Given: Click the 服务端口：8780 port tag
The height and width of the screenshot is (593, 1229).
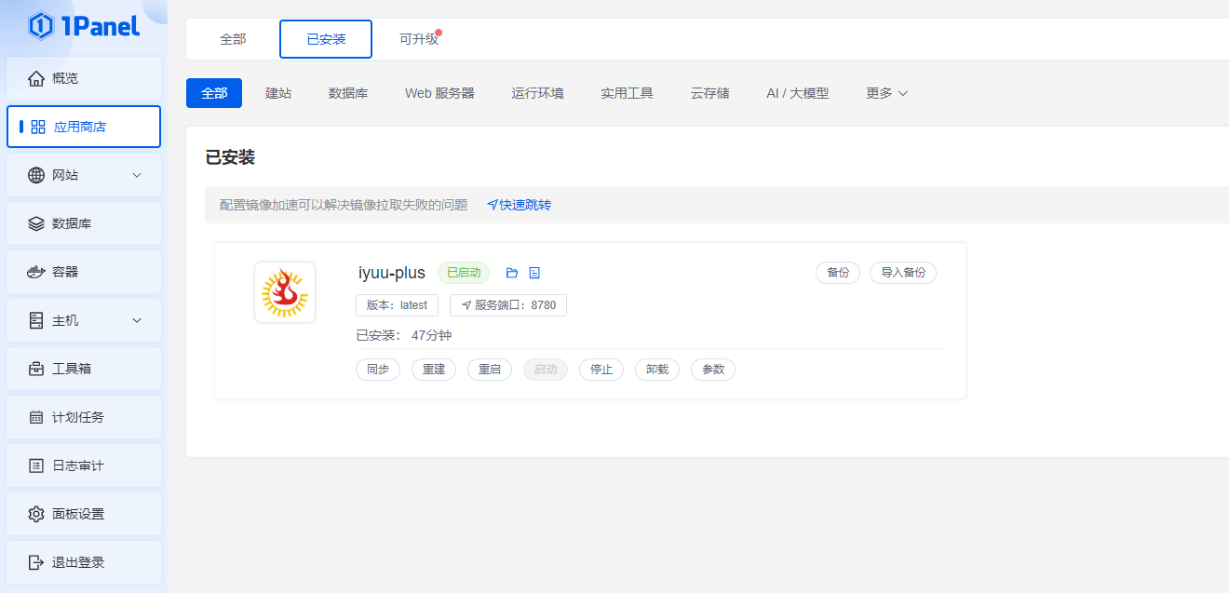Looking at the screenshot, I should pyautogui.click(x=508, y=305).
